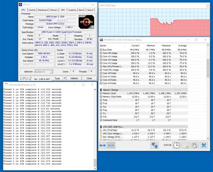This screenshot has width=213, height=172.
Task: Click the wPrime Benchmark title bar icon
Action: [x=6, y=85]
